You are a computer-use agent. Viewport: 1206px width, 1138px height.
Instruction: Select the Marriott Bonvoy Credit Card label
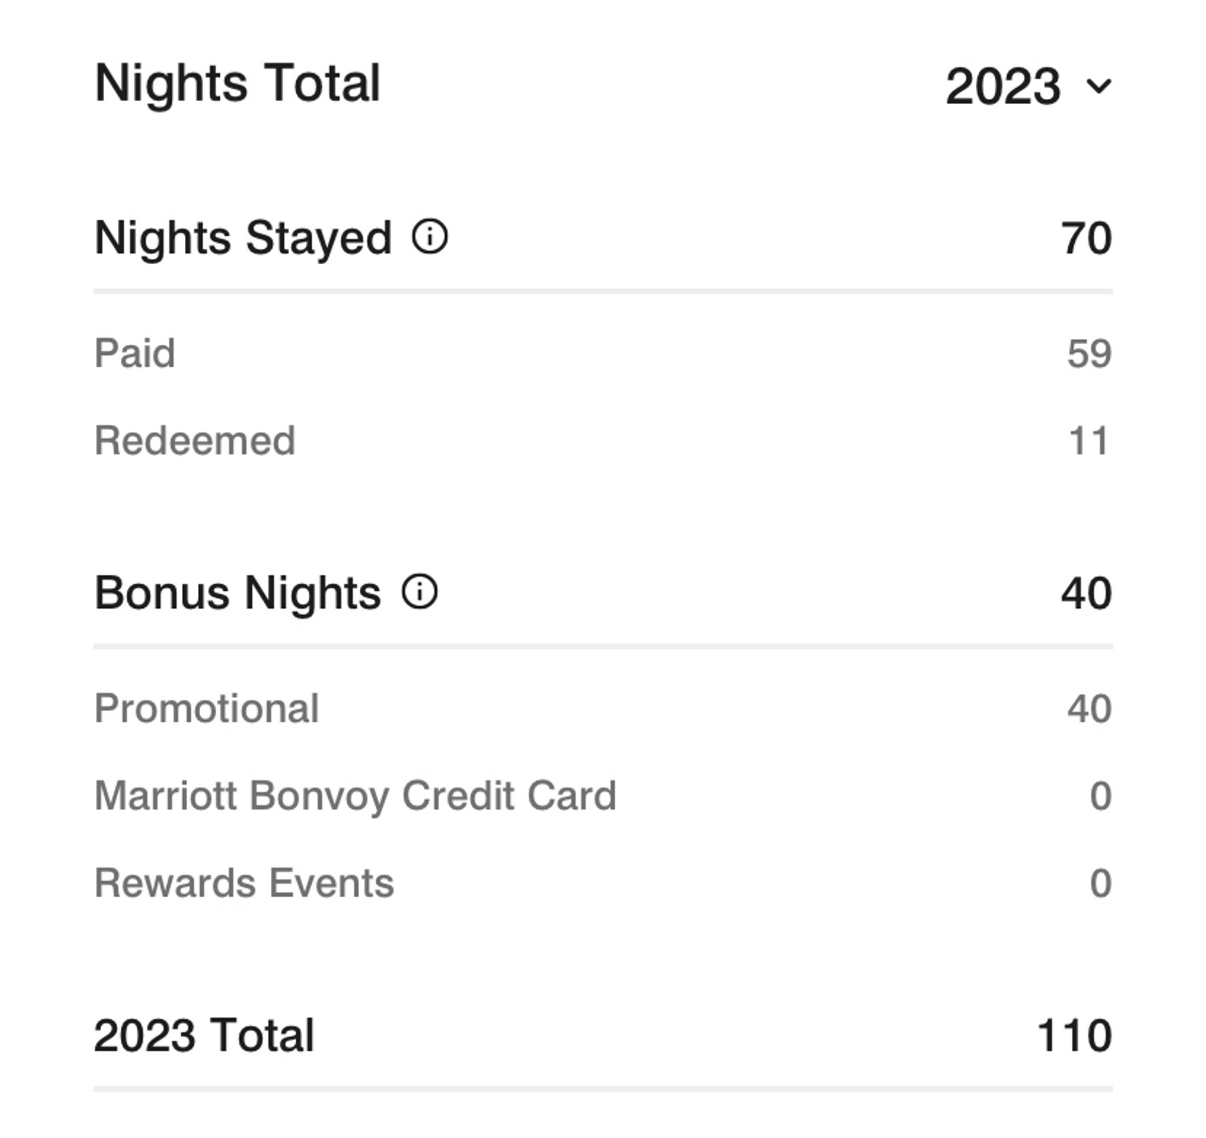(x=355, y=796)
